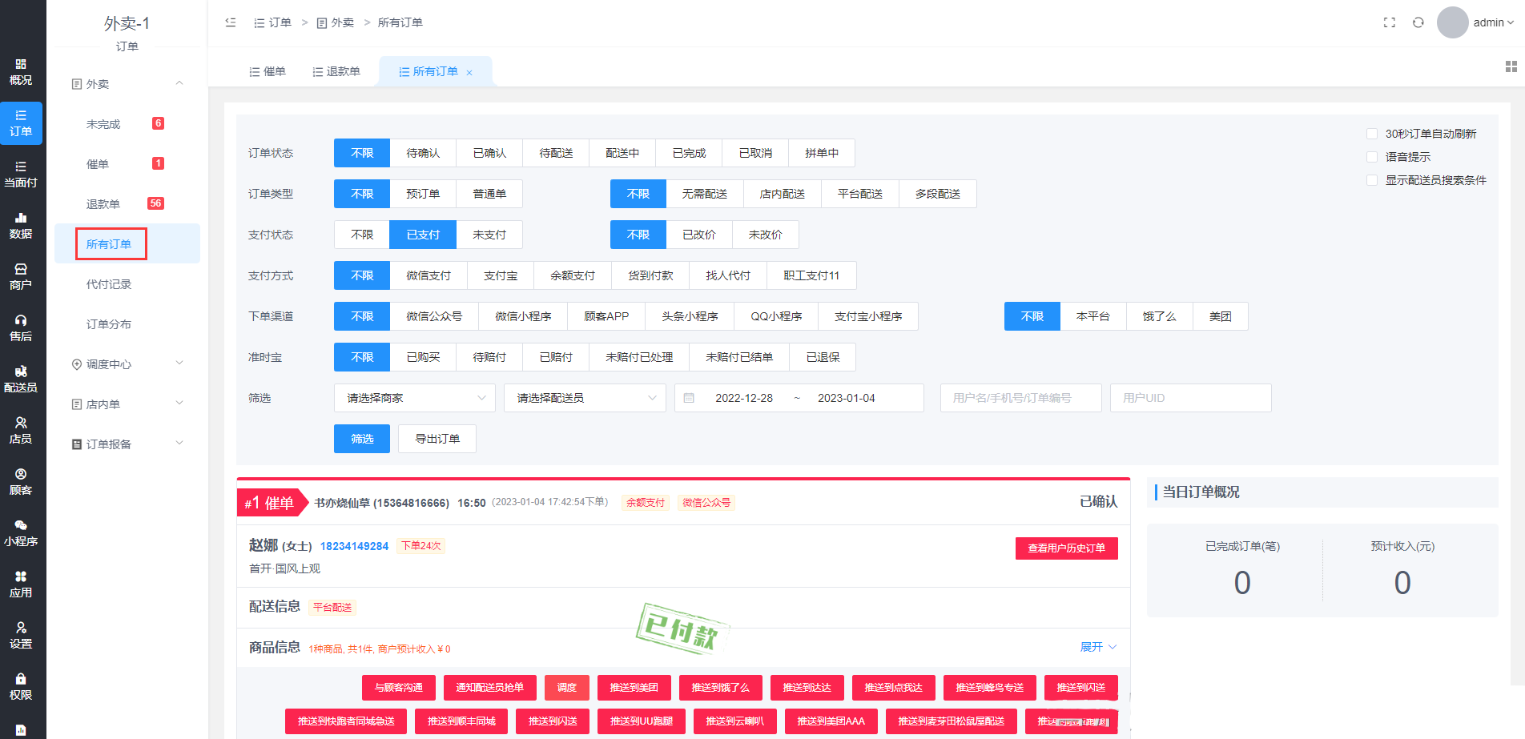Switch to the 退款单 tab
Viewport: 1525px width, 739px height.
pos(336,71)
